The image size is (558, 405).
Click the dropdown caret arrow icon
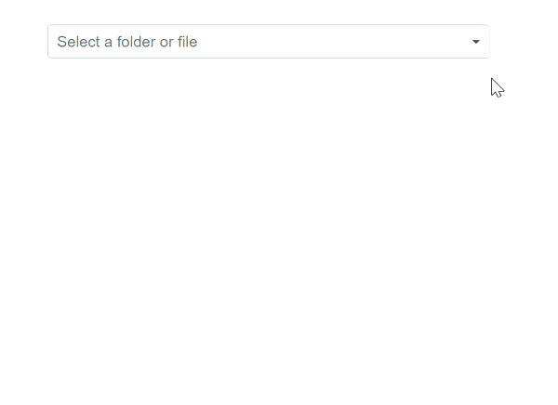coord(476,42)
